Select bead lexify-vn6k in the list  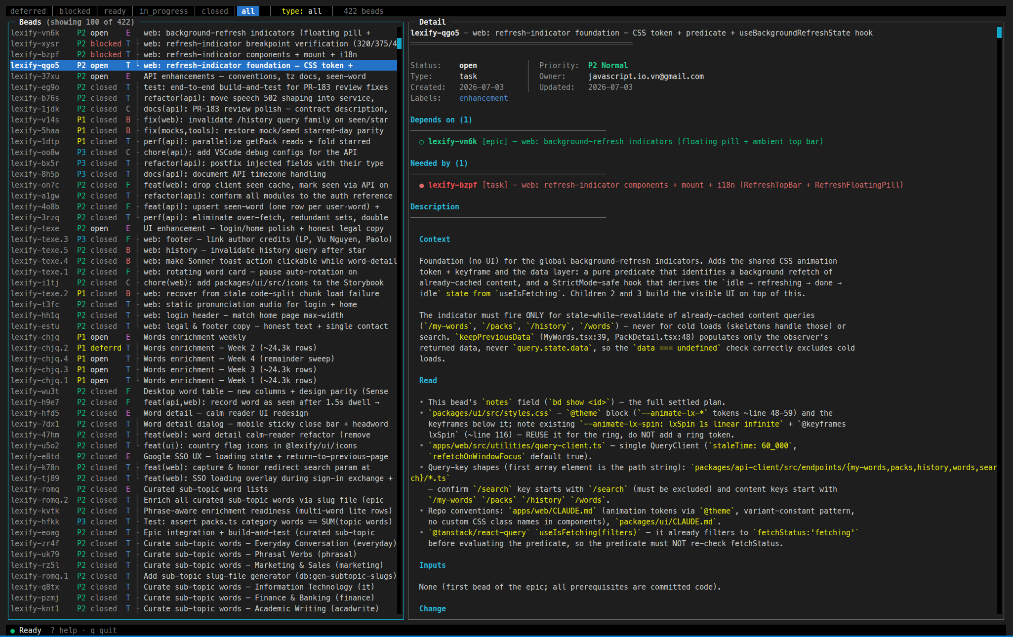click(x=203, y=33)
